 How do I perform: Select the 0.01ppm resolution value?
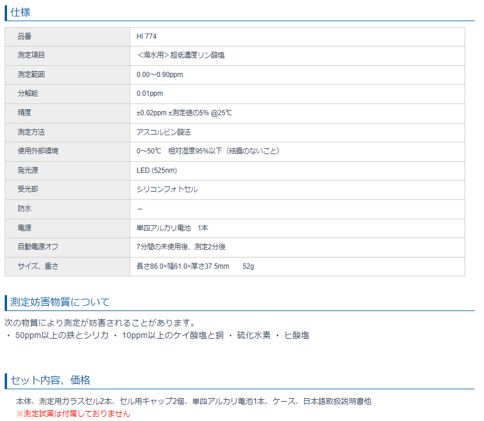(x=150, y=93)
